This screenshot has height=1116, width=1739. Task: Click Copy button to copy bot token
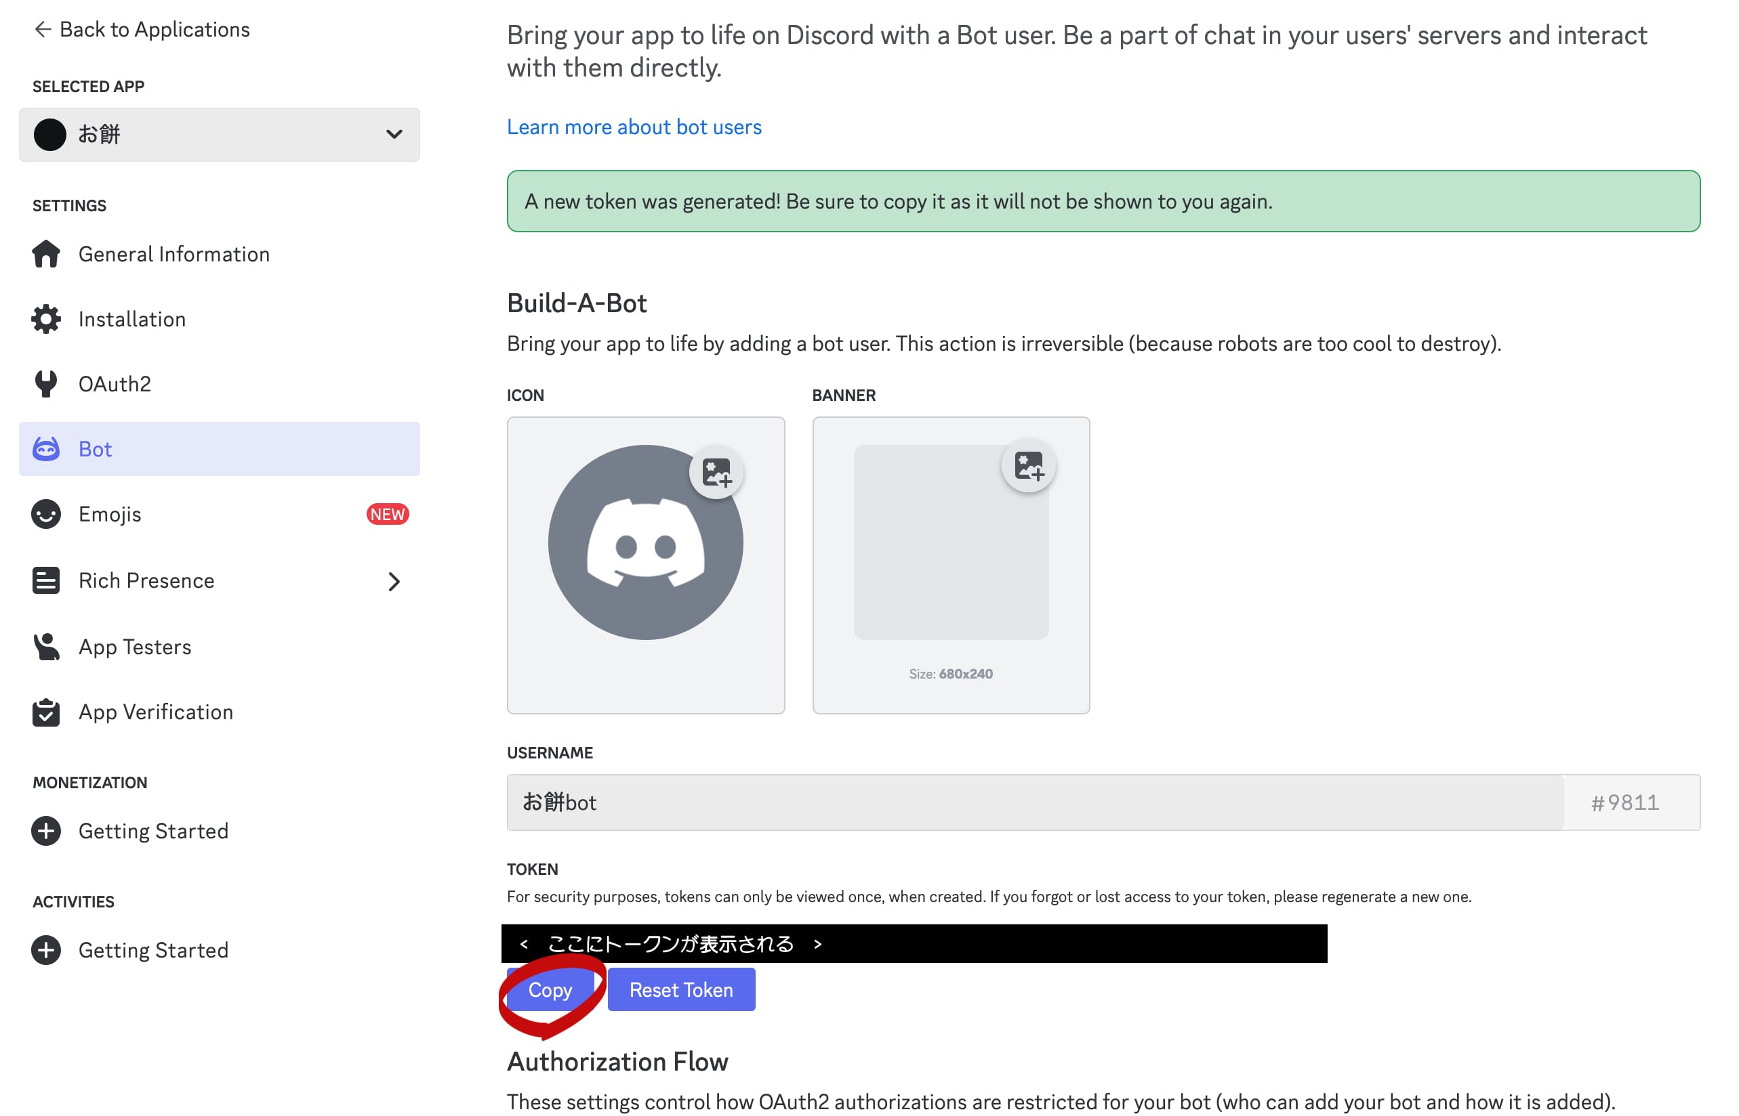[550, 989]
